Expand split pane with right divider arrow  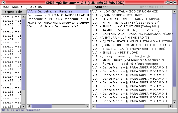(x=90, y=14)
